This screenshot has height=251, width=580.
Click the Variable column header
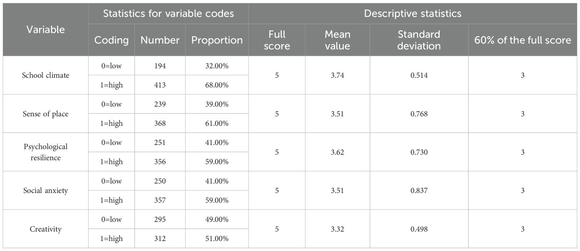(x=45, y=29)
